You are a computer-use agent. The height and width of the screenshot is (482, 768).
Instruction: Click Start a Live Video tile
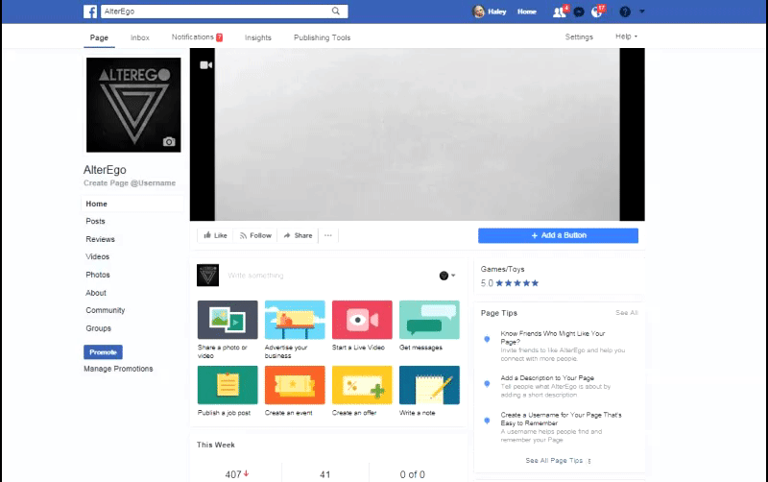[362, 325]
